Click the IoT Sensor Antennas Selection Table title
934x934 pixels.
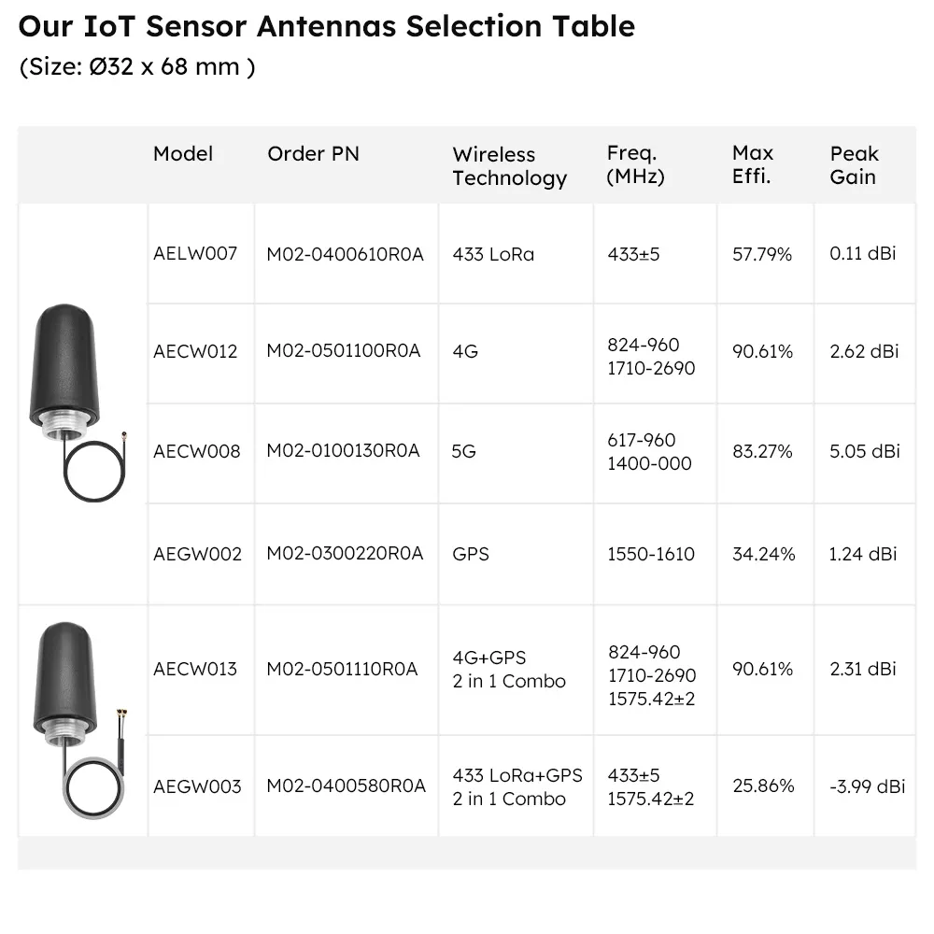[x=327, y=27]
